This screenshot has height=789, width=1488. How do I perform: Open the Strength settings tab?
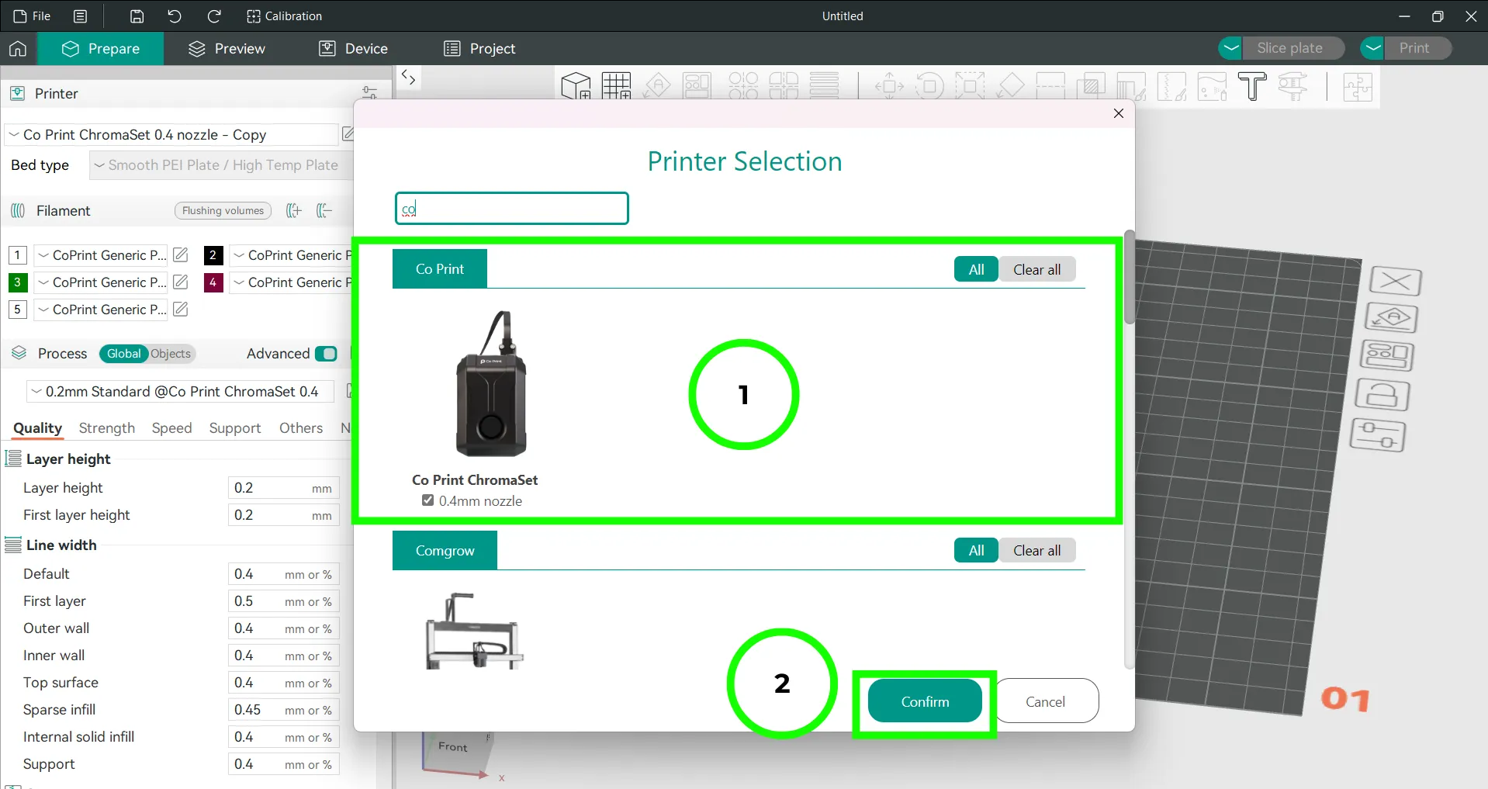[107, 428]
